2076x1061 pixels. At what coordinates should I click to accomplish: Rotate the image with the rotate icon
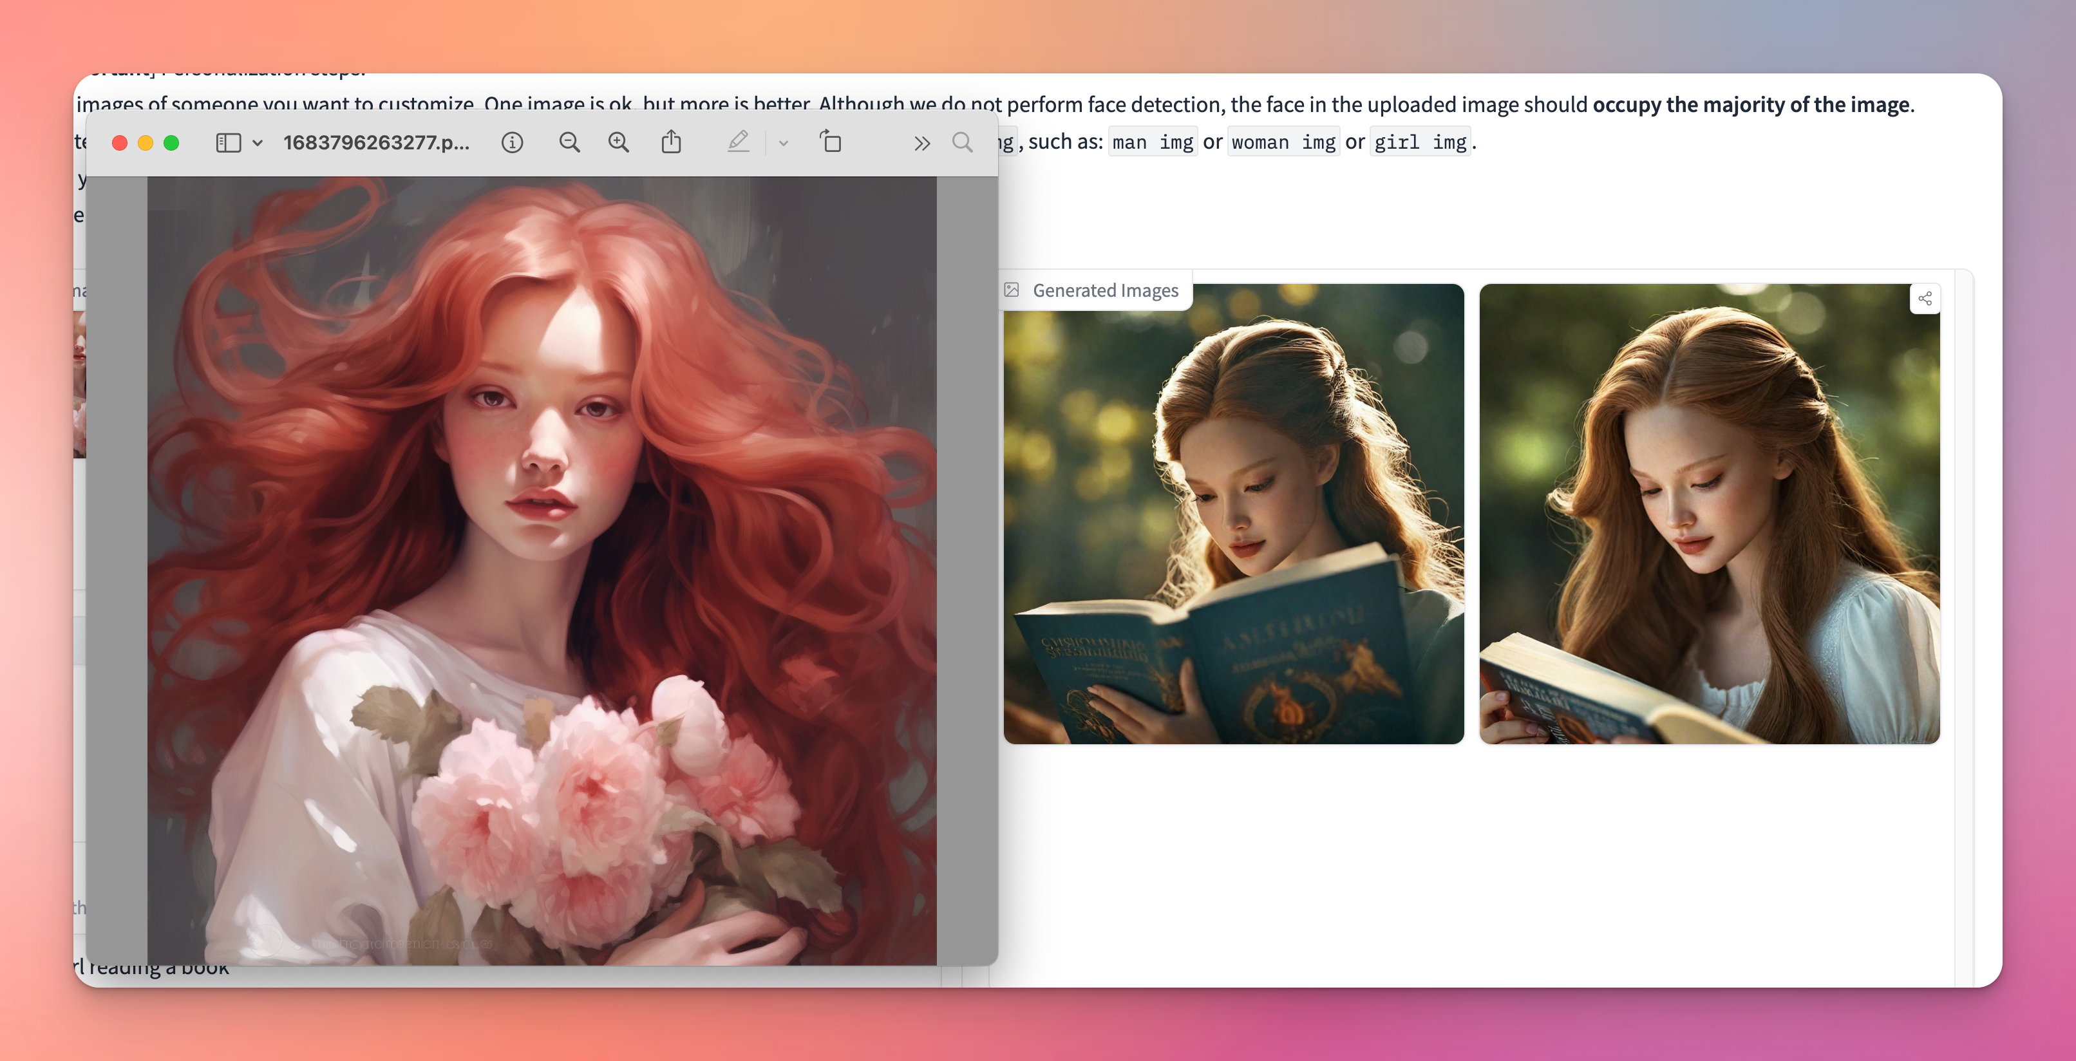point(830,142)
